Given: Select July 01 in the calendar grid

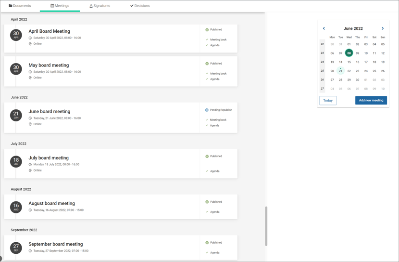Looking at the screenshot, I should point(366,80).
